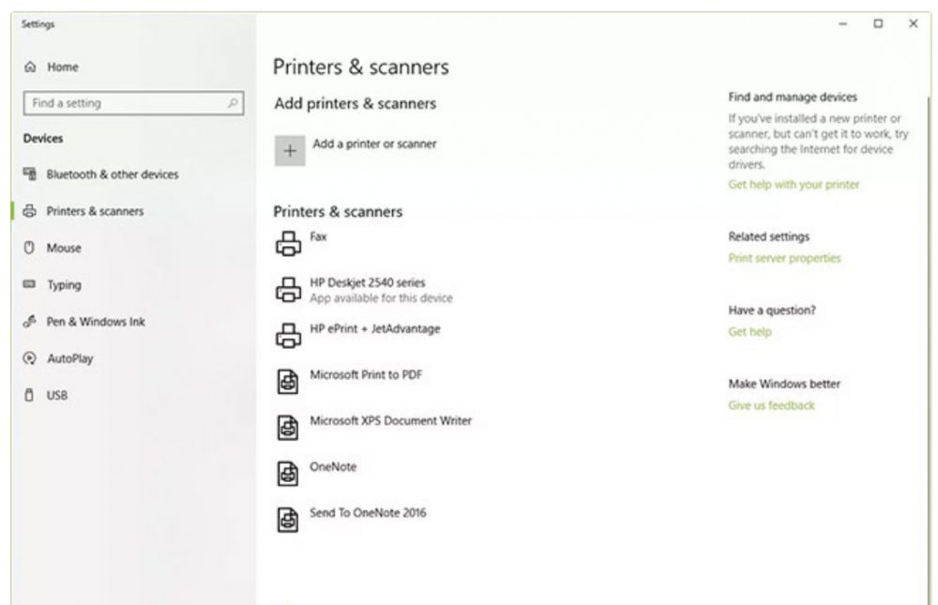Click the Home icon in the sidebar
Viewport: 938px width, 605px height.
tap(29, 67)
